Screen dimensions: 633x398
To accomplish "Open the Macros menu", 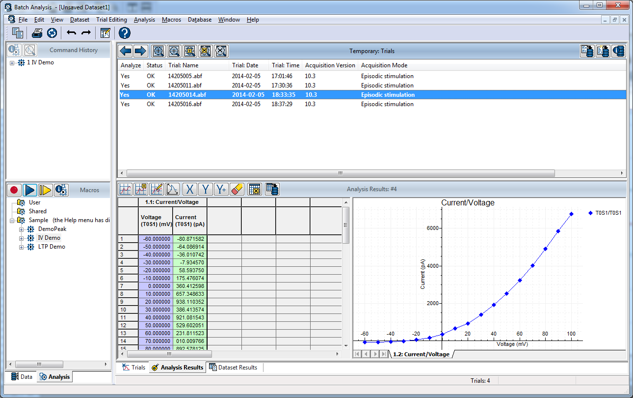I will click(x=171, y=20).
